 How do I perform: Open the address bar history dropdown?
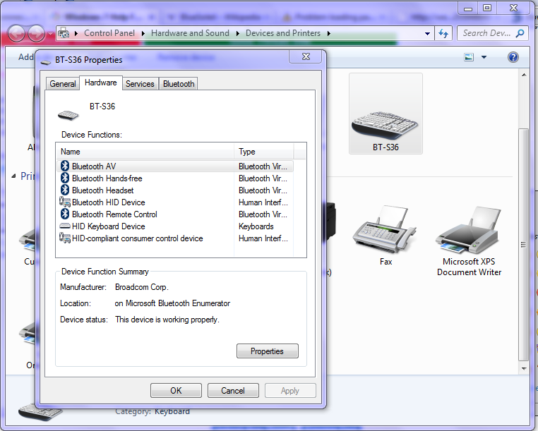point(428,34)
